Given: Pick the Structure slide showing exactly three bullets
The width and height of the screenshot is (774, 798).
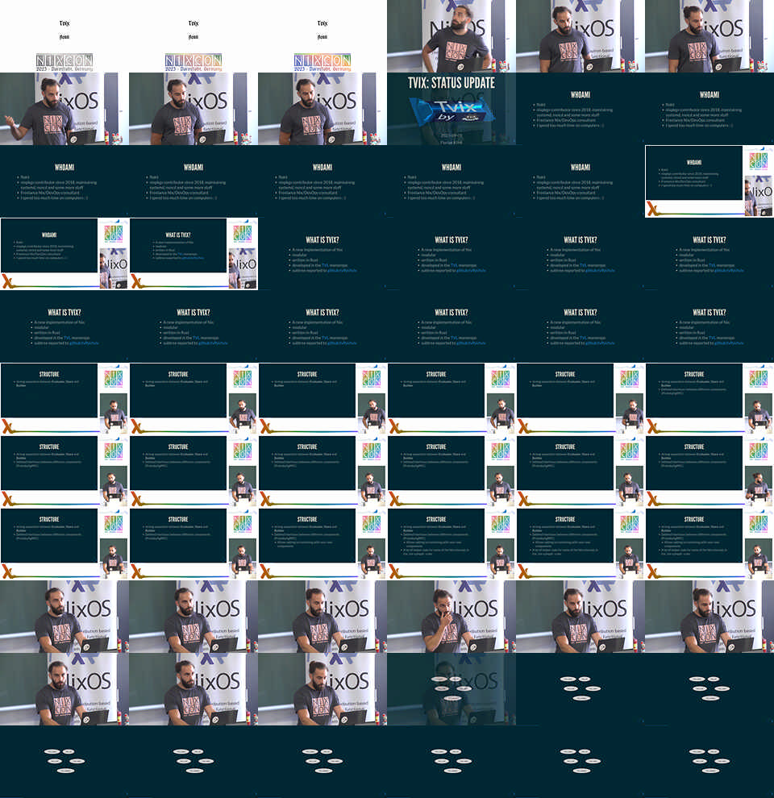Looking at the screenshot, I should 322,544.
